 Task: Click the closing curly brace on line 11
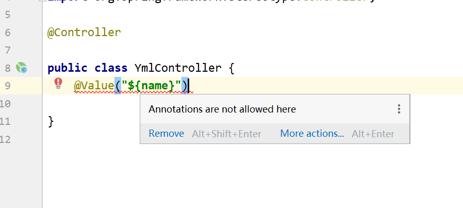(x=51, y=121)
